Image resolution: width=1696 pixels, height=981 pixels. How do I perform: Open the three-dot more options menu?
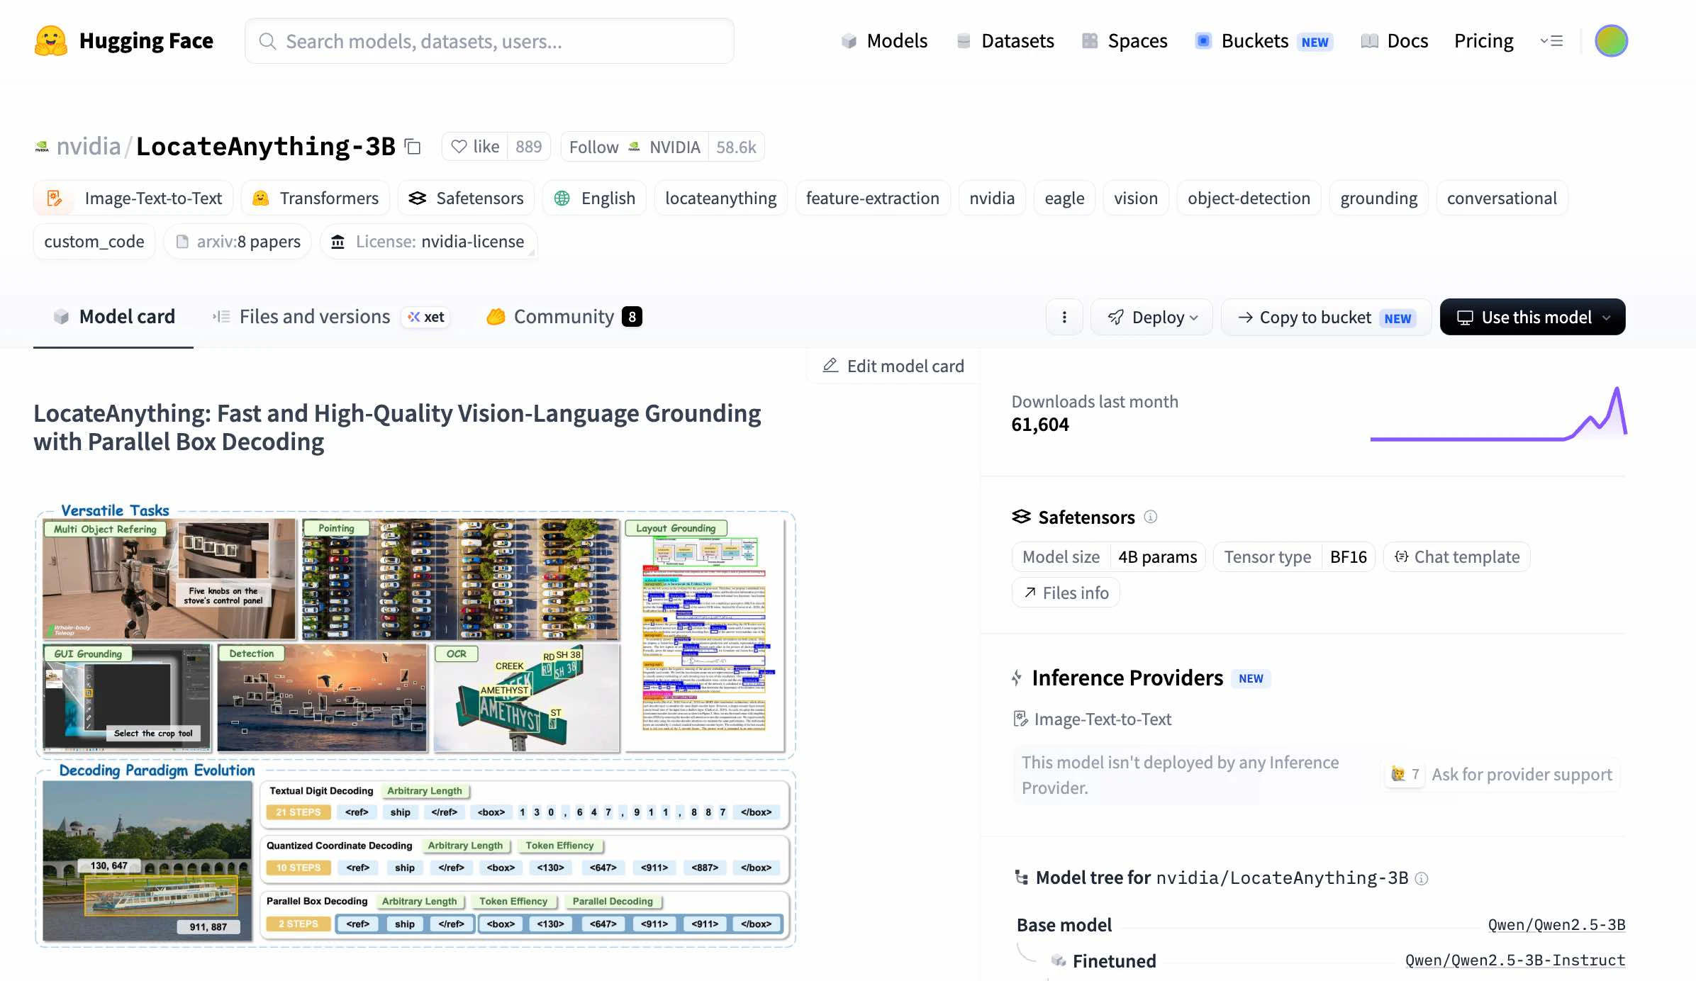tap(1064, 317)
